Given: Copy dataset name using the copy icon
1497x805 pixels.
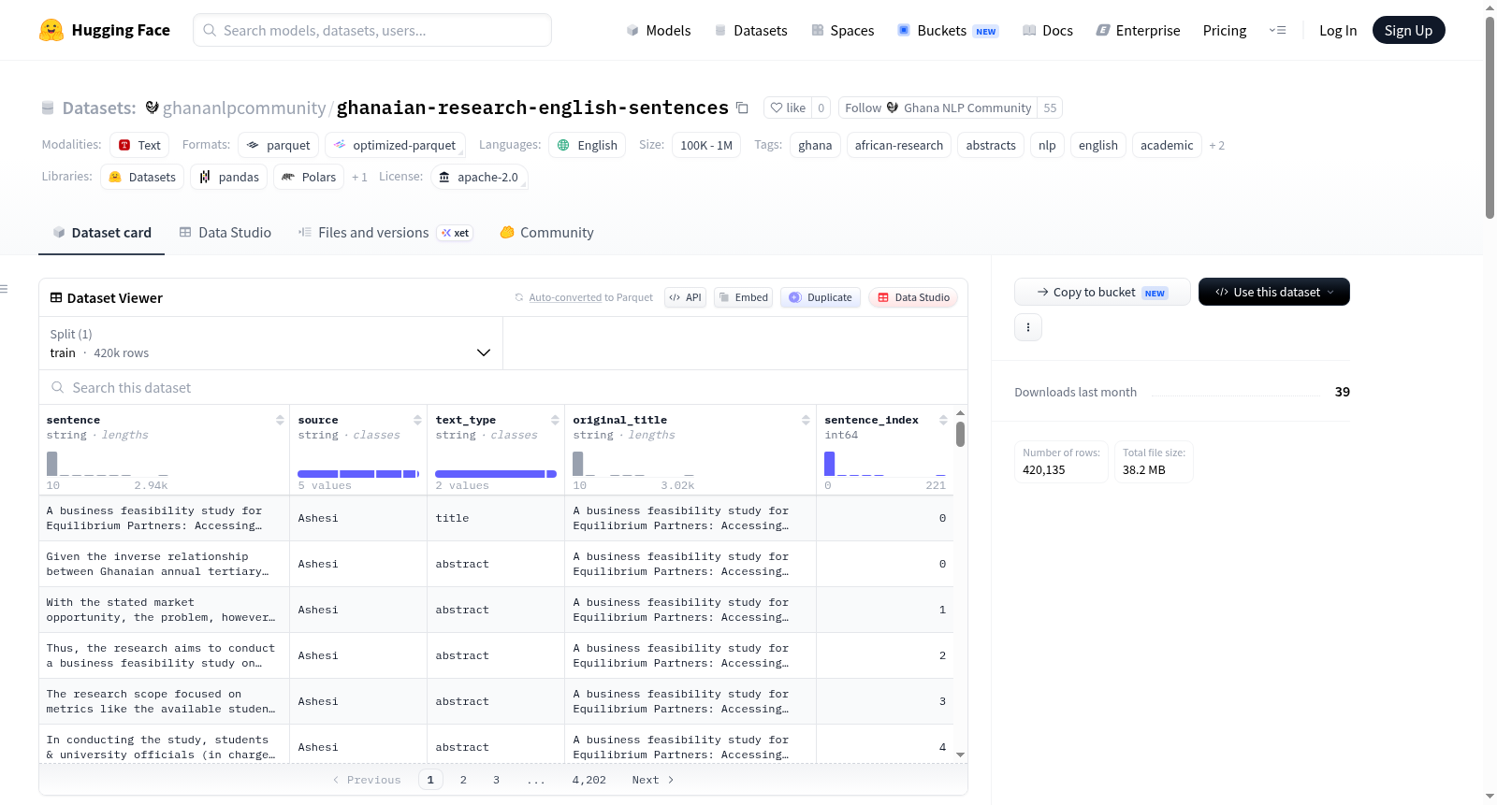Looking at the screenshot, I should point(742,108).
